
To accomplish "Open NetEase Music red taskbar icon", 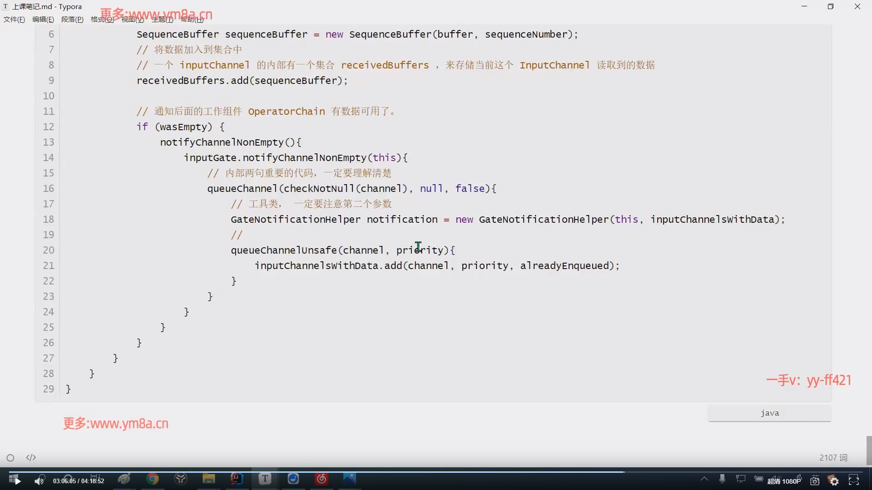I will pyautogui.click(x=322, y=479).
